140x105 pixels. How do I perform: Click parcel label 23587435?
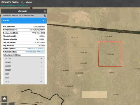(x=113, y=72)
